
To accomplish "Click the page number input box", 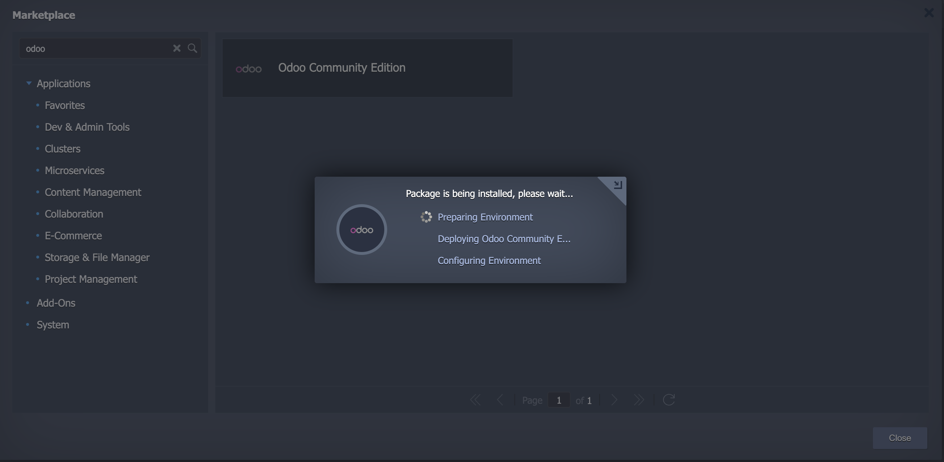I will click(x=559, y=400).
